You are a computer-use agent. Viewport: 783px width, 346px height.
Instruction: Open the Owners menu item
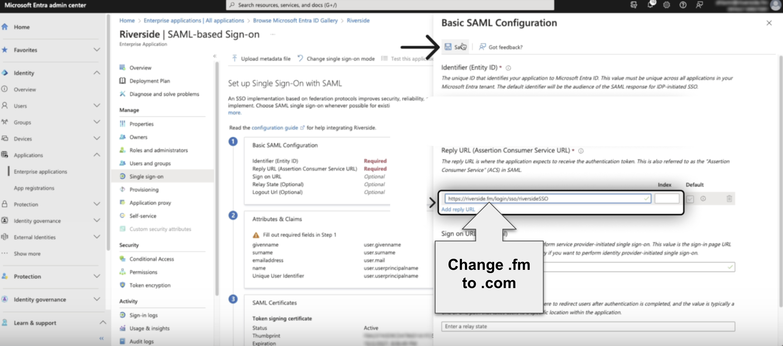pyautogui.click(x=138, y=137)
